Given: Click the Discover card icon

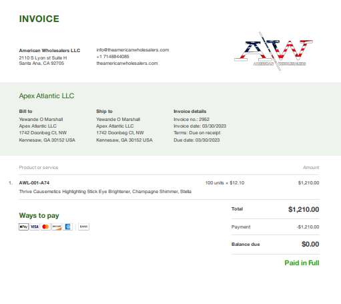Looking at the screenshot, I should tap(57, 226).
